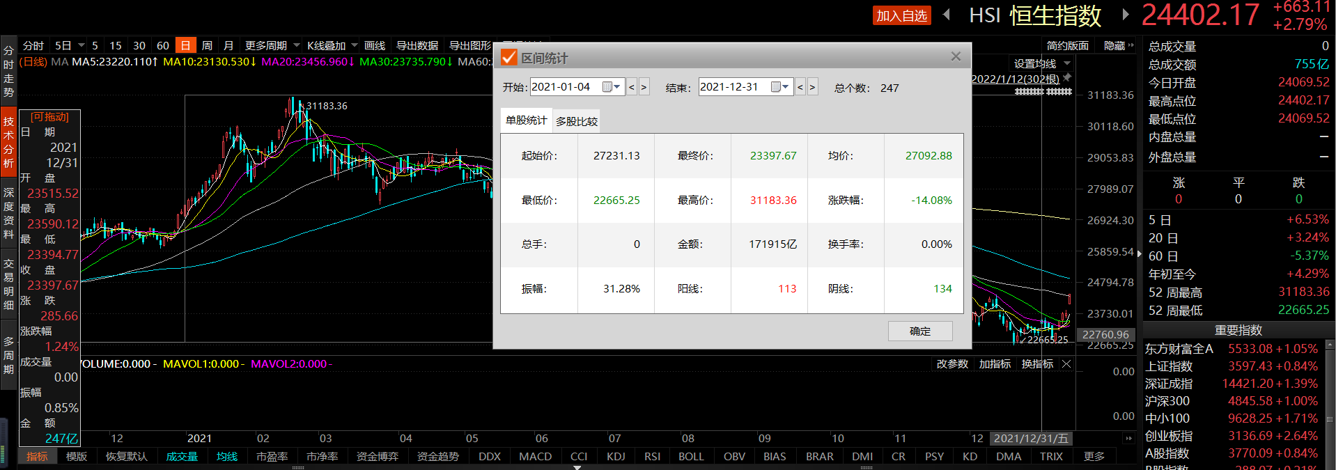Step the start date back one day

coord(632,88)
